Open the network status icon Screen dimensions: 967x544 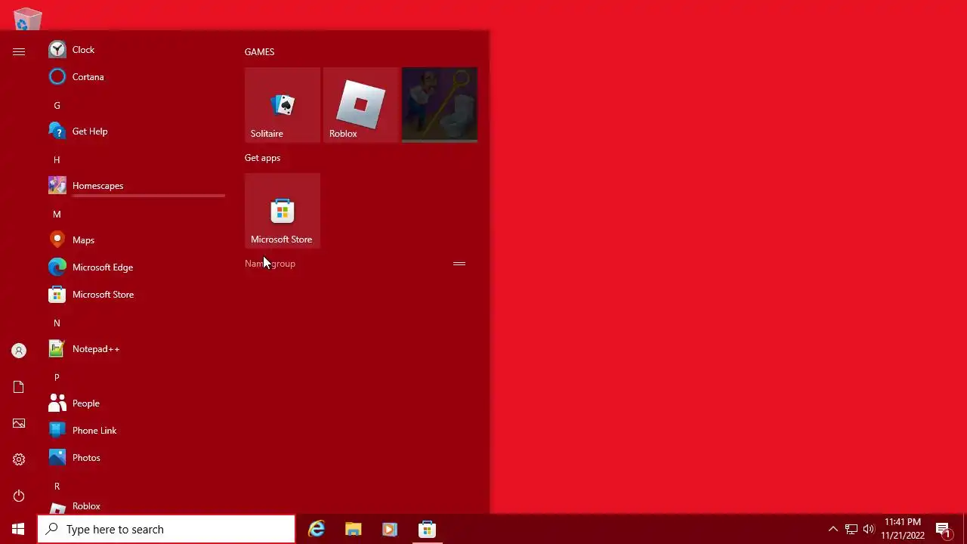point(851,529)
